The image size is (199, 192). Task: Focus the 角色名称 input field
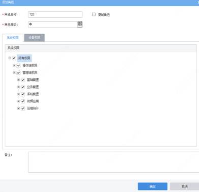(55, 14)
